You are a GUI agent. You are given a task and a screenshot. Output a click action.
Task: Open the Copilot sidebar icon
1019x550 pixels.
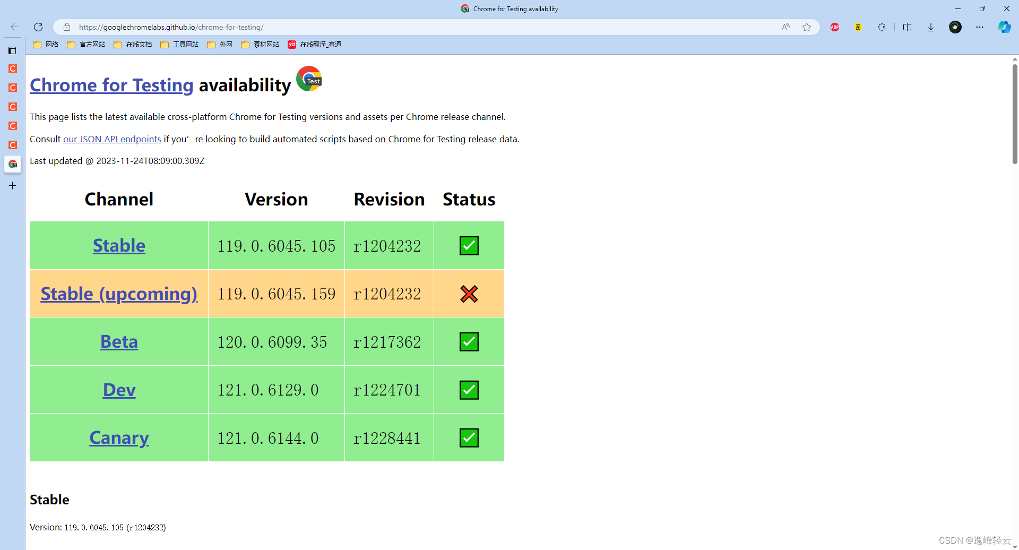(1004, 27)
